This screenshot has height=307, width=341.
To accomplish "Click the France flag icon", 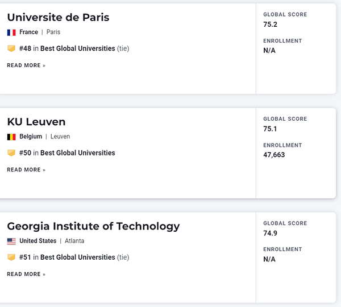I will [x=11, y=32].
